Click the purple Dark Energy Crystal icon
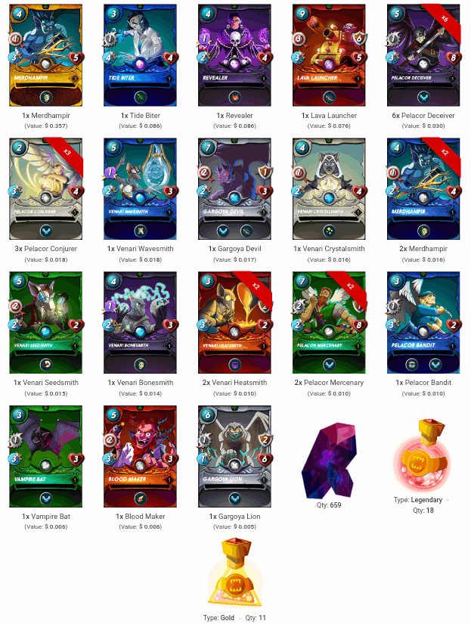 point(328,460)
